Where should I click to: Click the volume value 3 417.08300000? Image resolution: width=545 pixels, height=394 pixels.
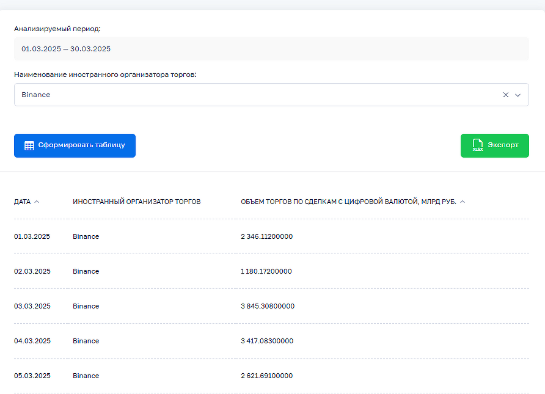(267, 341)
